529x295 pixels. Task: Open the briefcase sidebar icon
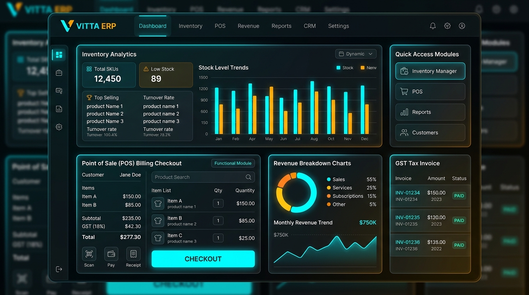[x=59, y=73]
